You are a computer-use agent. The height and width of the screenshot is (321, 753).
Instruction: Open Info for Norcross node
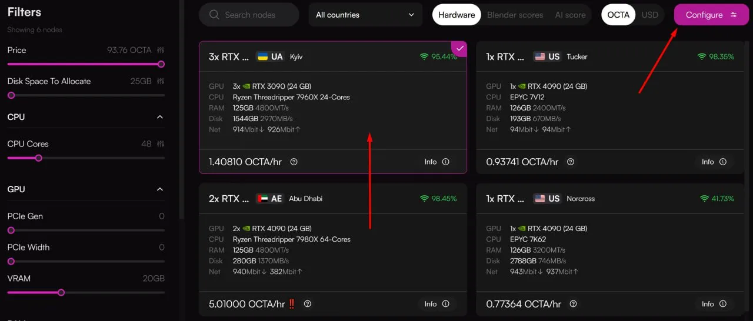pos(714,304)
